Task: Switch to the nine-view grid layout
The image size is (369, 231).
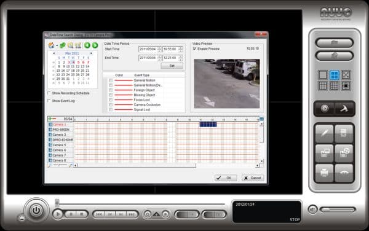Action: [323, 86]
